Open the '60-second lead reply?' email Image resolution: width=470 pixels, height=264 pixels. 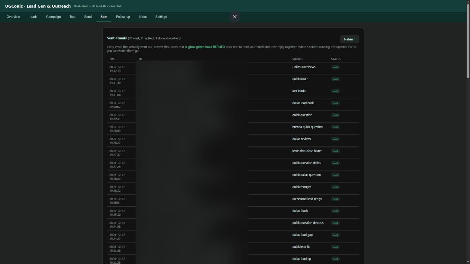233,201
